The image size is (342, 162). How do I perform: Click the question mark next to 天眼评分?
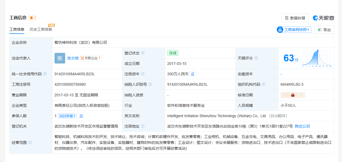click(256, 58)
